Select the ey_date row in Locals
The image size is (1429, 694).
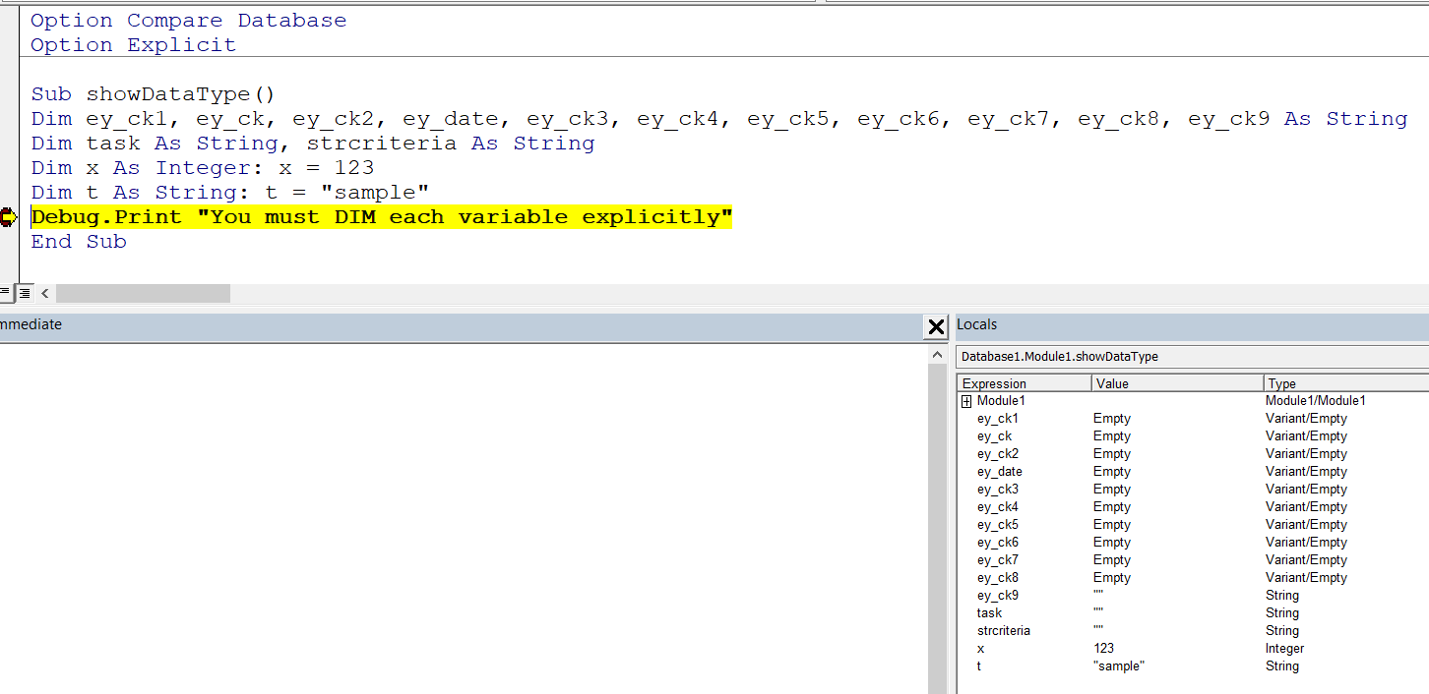point(999,472)
